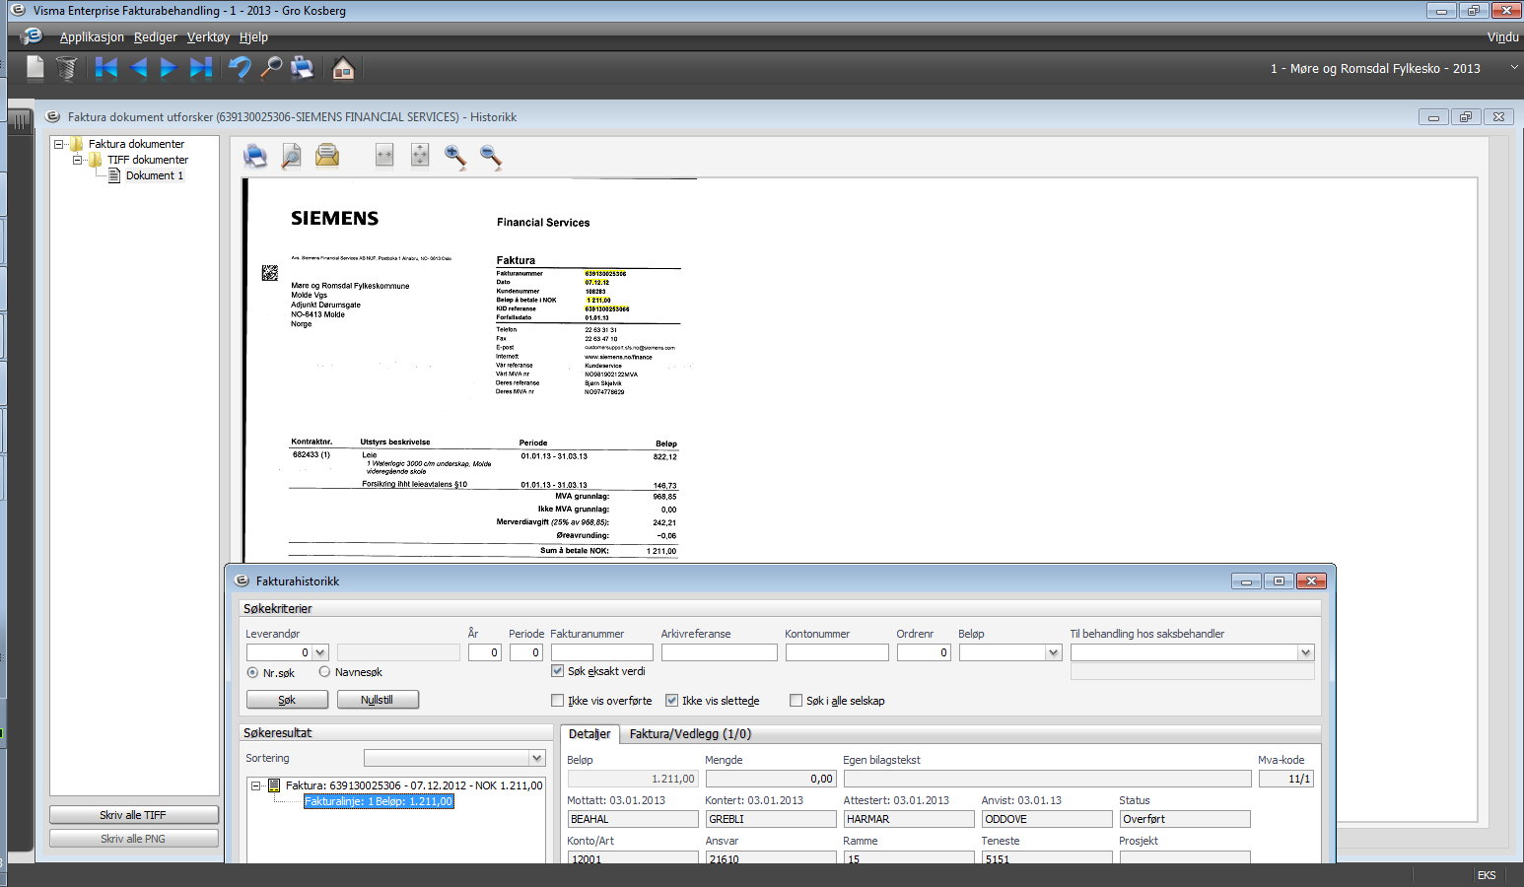Click Periode input field
The image size is (1524, 887).
526,652
